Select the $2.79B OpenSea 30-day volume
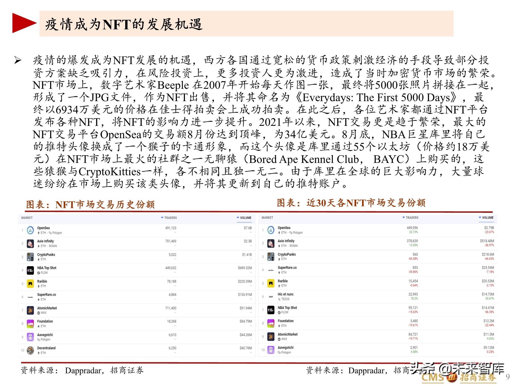This screenshot has width=515, height=386. pos(489,228)
